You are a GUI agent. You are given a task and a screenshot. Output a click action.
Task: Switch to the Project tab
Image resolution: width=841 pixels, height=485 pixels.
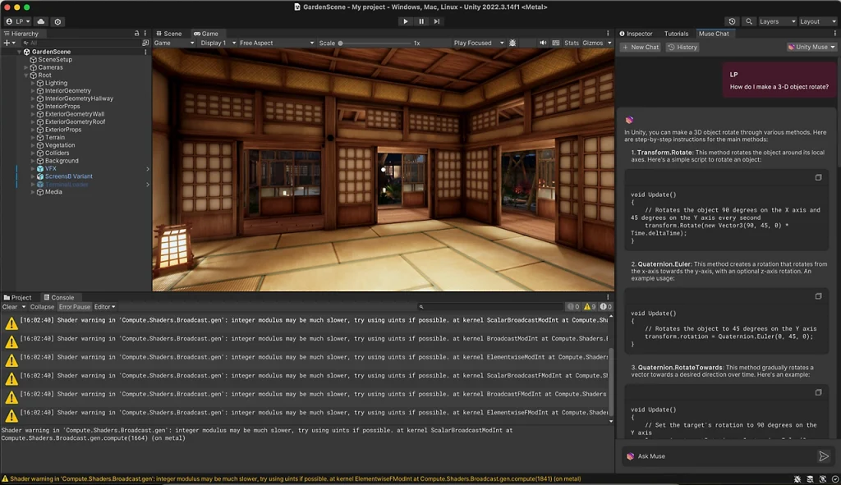point(18,297)
